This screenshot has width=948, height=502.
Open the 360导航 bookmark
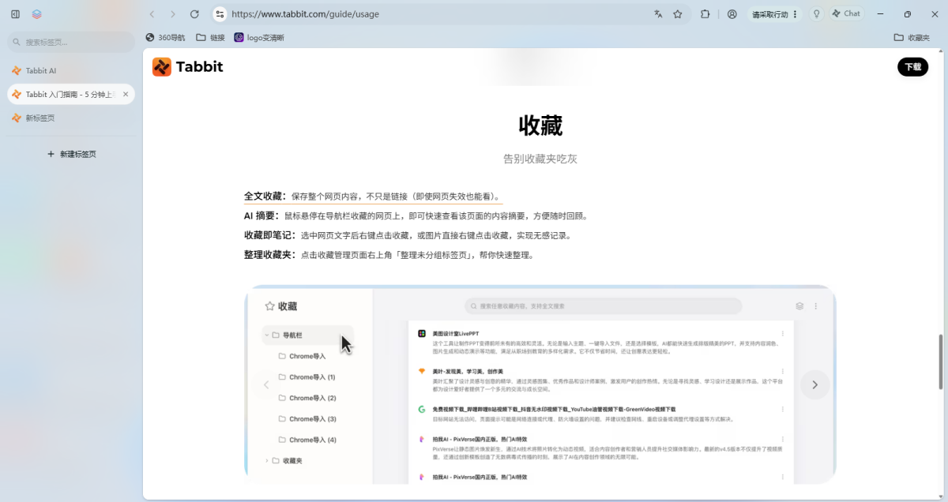(x=165, y=37)
